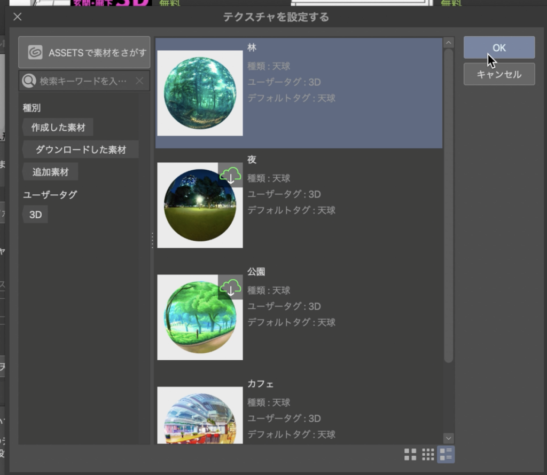Click cloud download icon on 夜 thumbnail

[x=230, y=175]
